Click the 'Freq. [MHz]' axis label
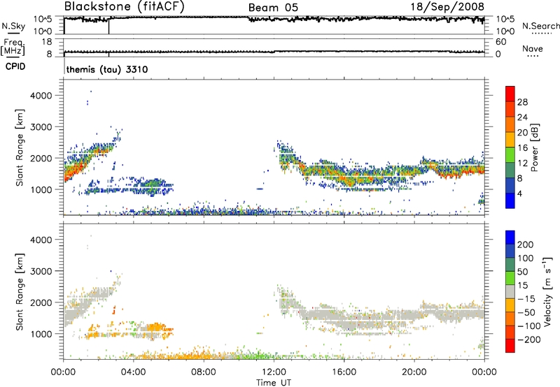The image size is (560, 387). coord(13,48)
